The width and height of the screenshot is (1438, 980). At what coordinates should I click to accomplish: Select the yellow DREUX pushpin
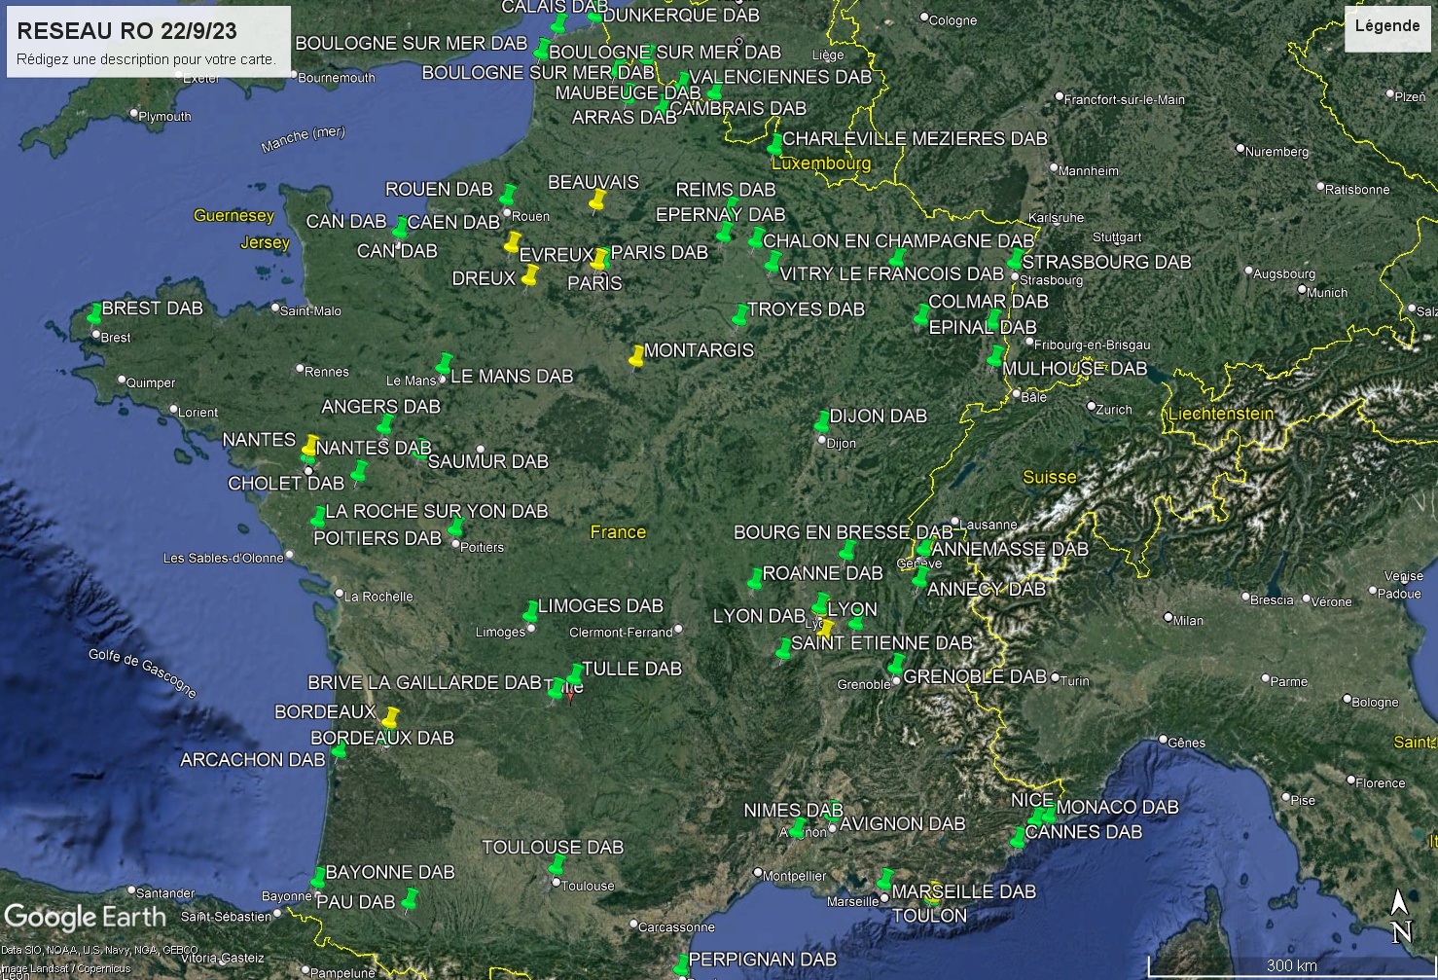tap(529, 275)
